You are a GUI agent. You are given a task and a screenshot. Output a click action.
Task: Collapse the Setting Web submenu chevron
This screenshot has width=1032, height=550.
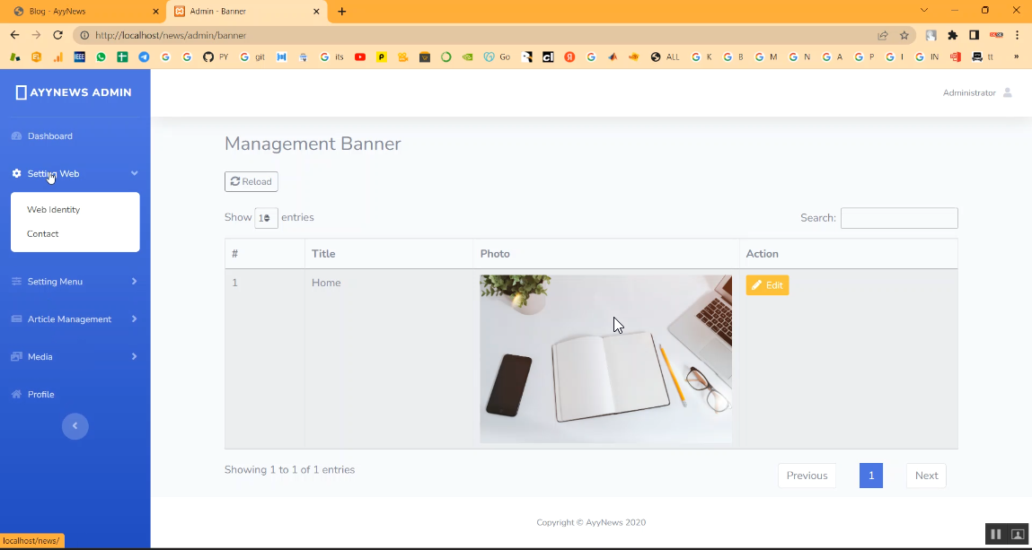coord(134,173)
